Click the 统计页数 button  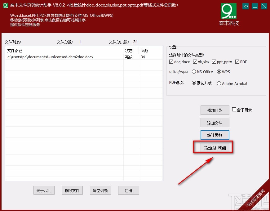[x=215, y=135]
